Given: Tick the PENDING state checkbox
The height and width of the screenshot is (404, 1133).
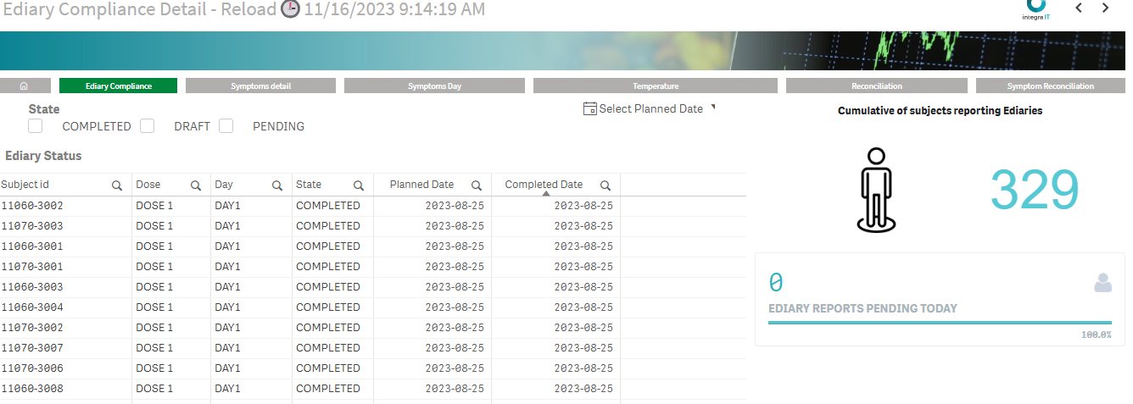Looking at the screenshot, I should click(x=226, y=126).
